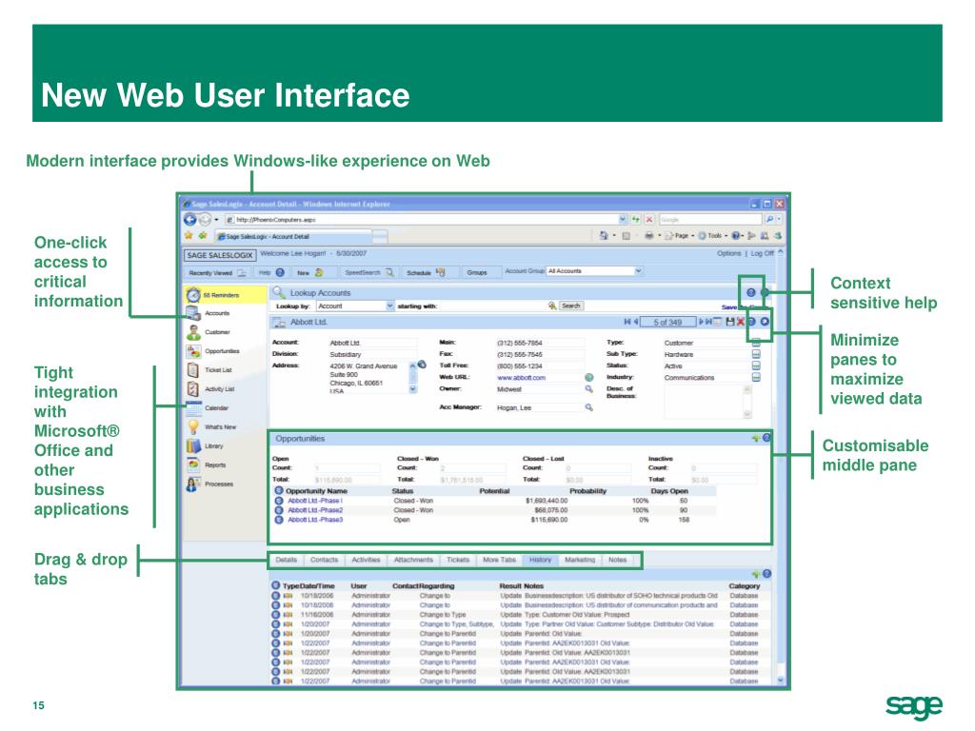Click the browser Print icon
The width and height of the screenshot is (975, 731).
649,236
